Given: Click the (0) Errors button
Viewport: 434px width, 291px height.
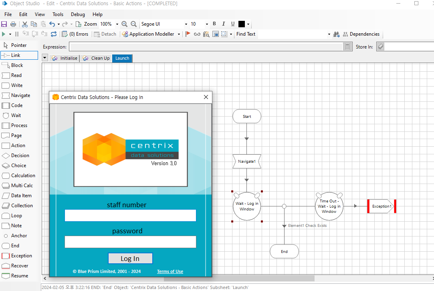Looking at the screenshot, I should 75,34.
